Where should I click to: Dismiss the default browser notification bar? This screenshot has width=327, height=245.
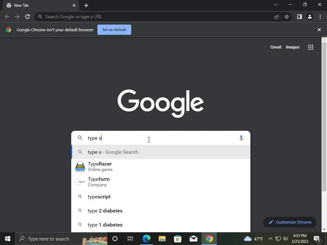[x=319, y=30]
